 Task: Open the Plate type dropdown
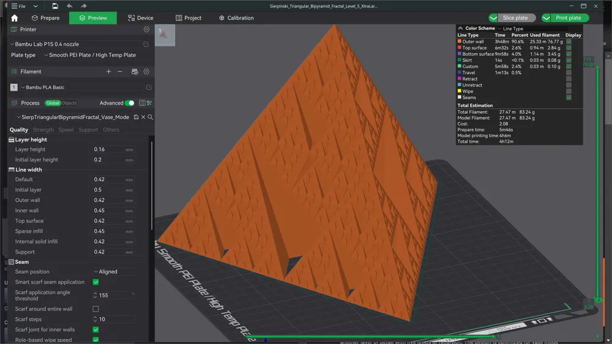[x=97, y=55]
